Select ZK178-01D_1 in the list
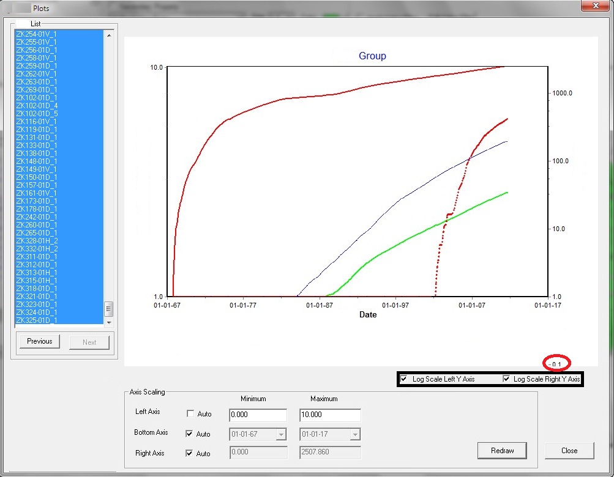This screenshot has height=477, width=614. point(59,209)
